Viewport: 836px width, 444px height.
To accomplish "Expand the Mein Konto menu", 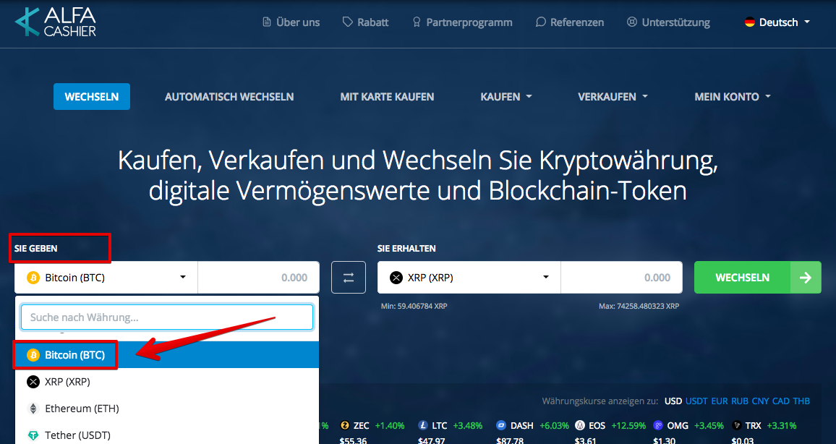I will (733, 96).
